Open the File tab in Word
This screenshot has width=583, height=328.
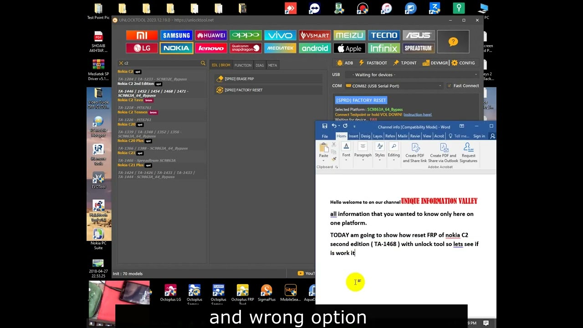coord(325,136)
